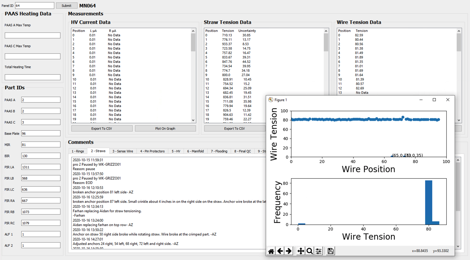Select the Pan axes tool
The width and height of the screenshot is (470, 260).
point(301,251)
